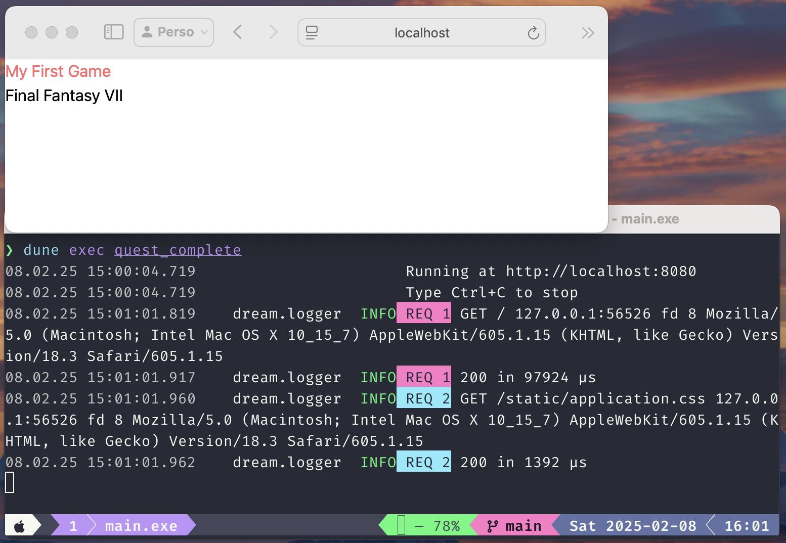Select the main.exe tmux window tab
786x543 pixels.
coord(141,526)
